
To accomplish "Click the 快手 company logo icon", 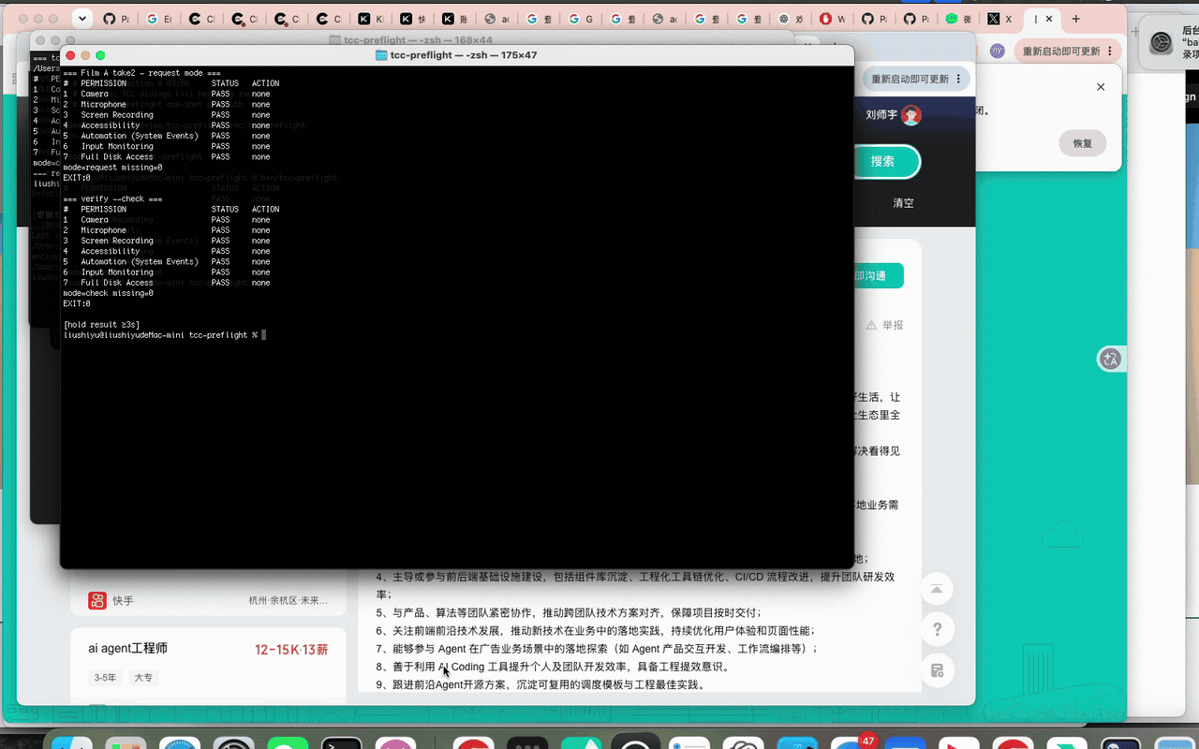I will [96, 600].
